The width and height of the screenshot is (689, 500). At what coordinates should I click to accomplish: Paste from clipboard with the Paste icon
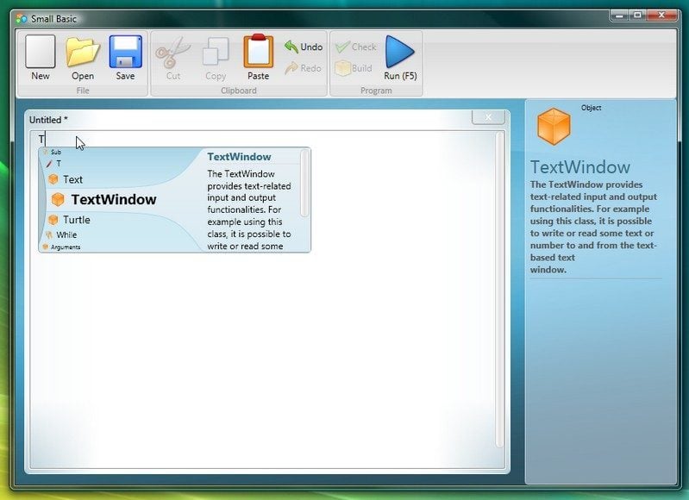click(x=258, y=52)
